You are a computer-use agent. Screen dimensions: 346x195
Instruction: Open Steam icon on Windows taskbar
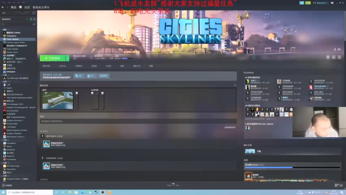tap(96, 192)
